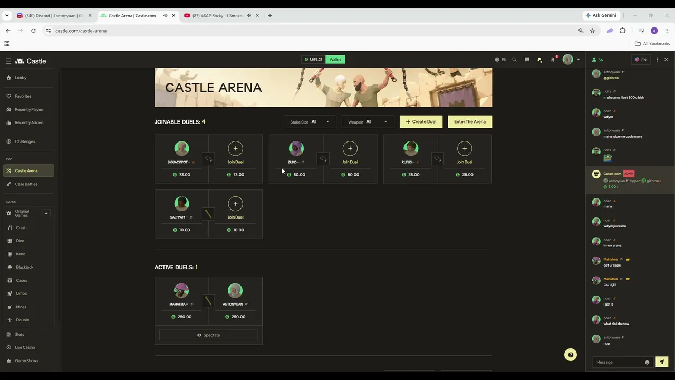Open the browser zoom magnifier icon
The image size is (675, 380).
[x=581, y=31]
